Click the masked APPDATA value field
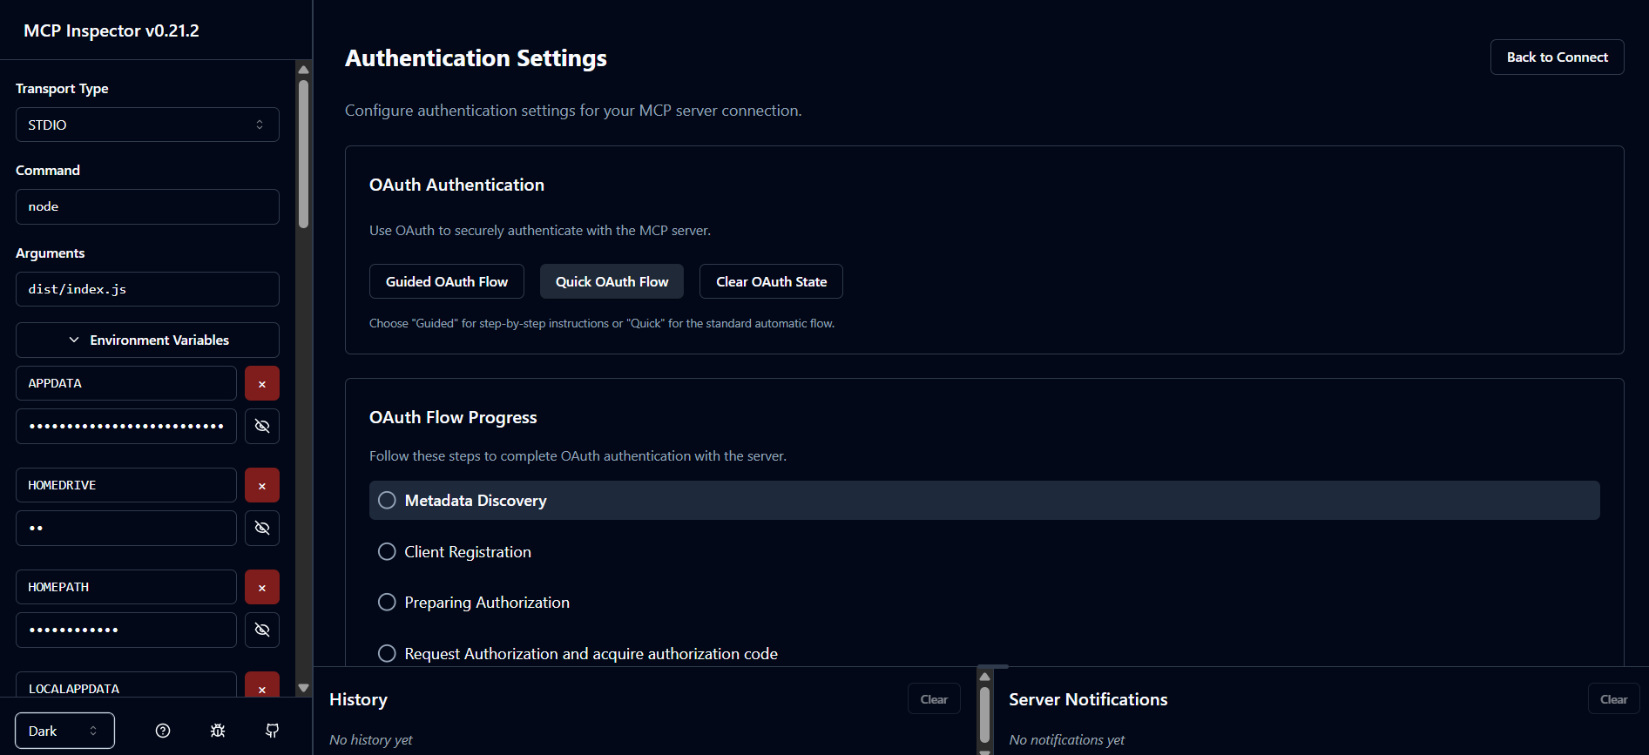The image size is (1649, 755). (x=126, y=426)
